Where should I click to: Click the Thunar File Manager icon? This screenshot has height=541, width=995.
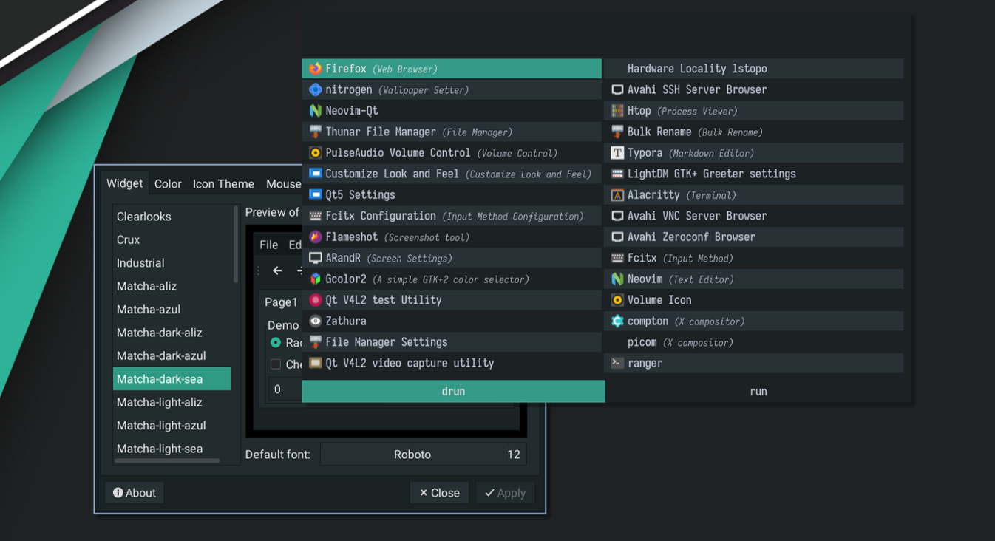point(316,132)
